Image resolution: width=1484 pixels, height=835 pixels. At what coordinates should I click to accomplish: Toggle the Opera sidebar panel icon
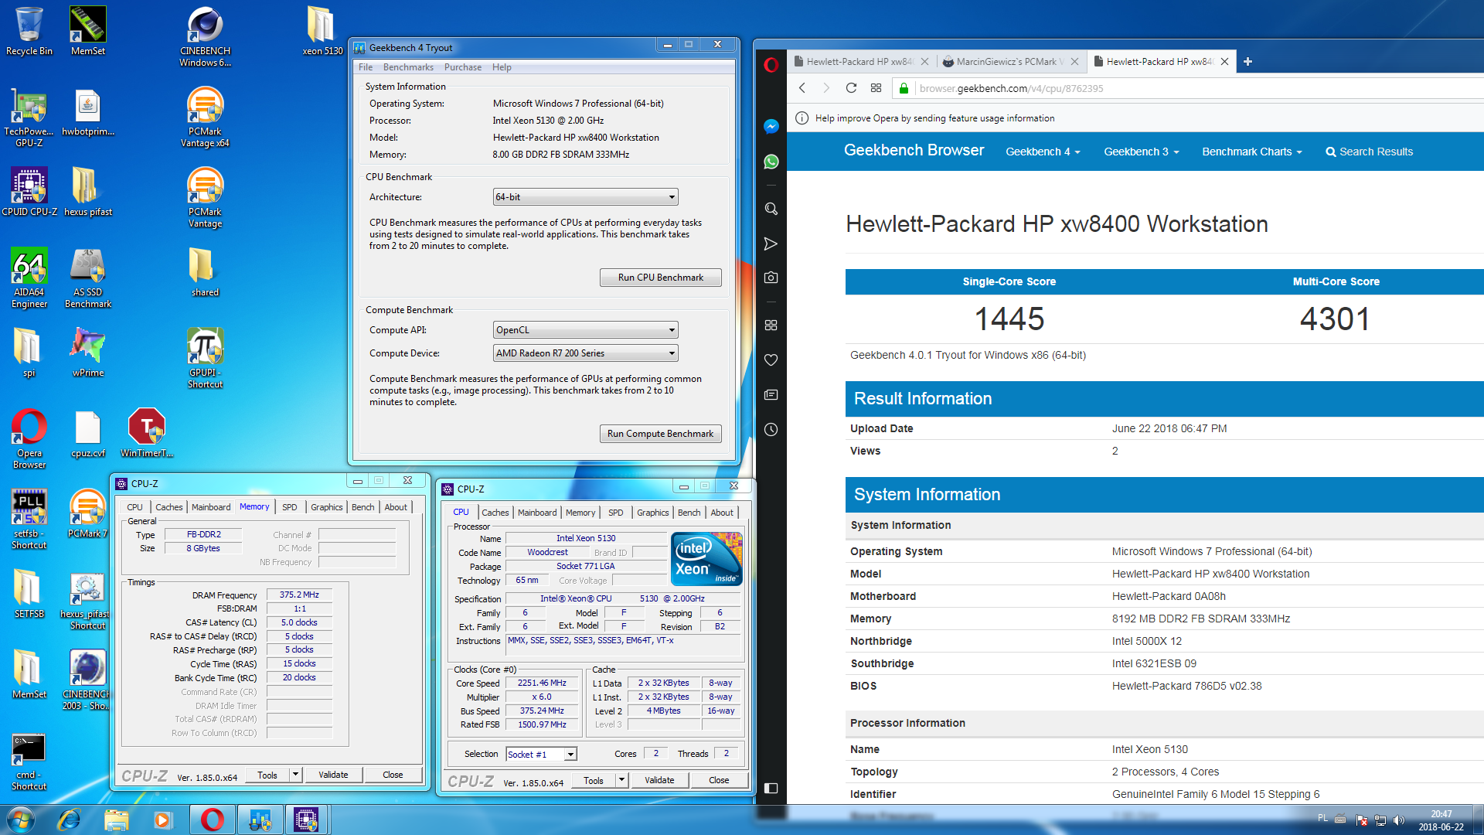point(771,788)
